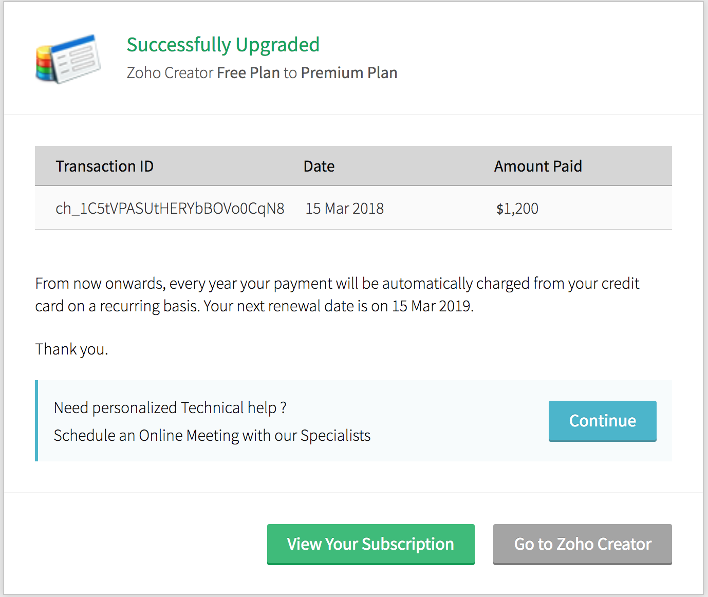Click the Date column header
This screenshot has height=597, width=708.
(319, 166)
